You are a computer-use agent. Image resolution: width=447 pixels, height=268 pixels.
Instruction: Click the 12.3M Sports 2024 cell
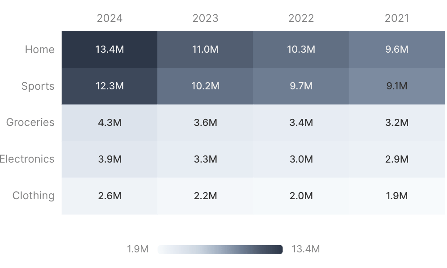tap(110, 86)
